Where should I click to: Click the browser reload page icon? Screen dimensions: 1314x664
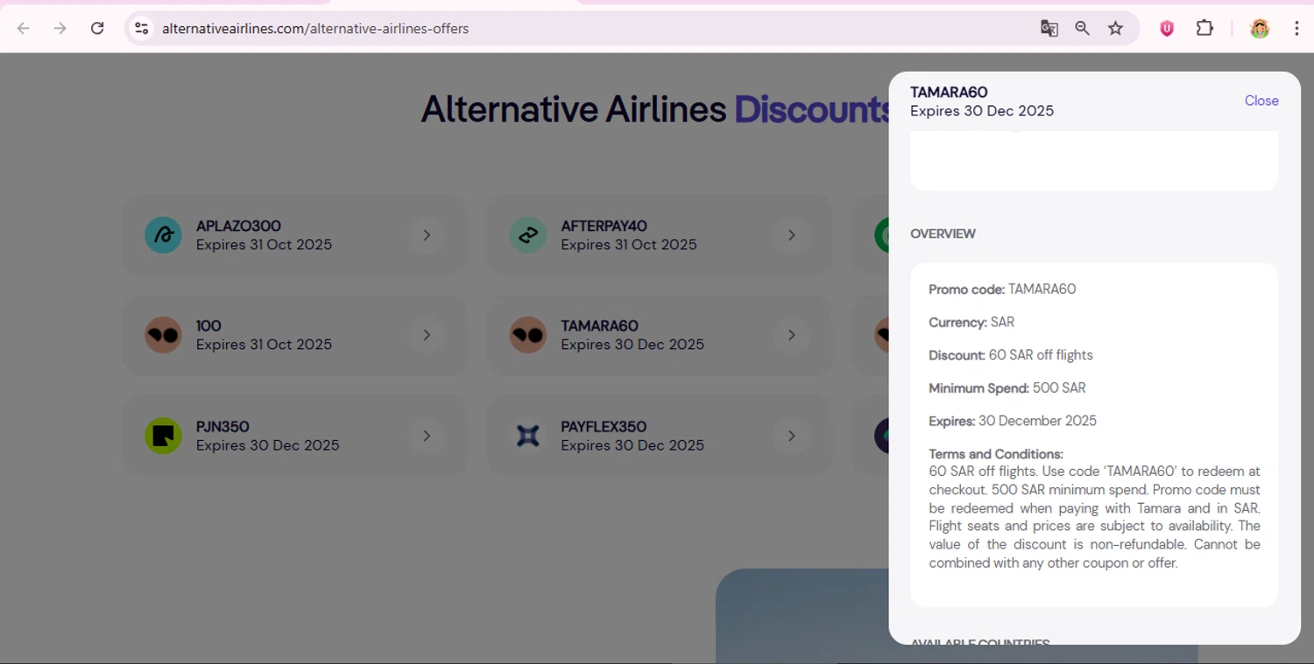point(97,28)
